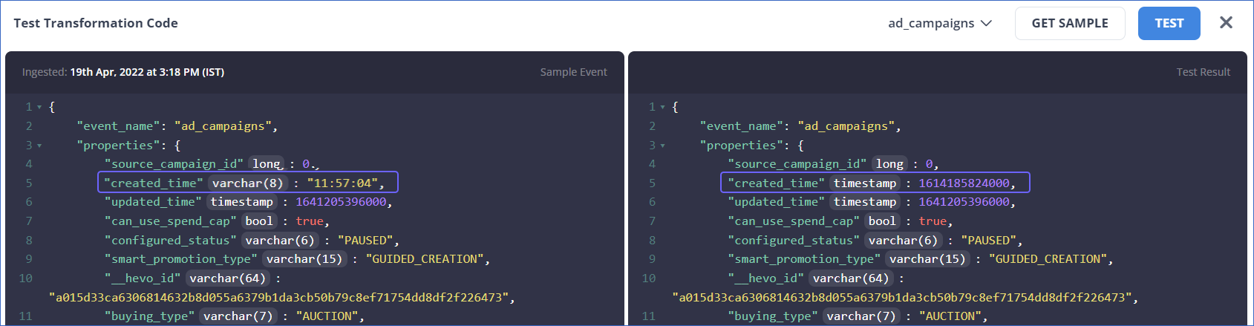
Task: Click created_time timestamp badge in Test Result
Action: click(865, 183)
